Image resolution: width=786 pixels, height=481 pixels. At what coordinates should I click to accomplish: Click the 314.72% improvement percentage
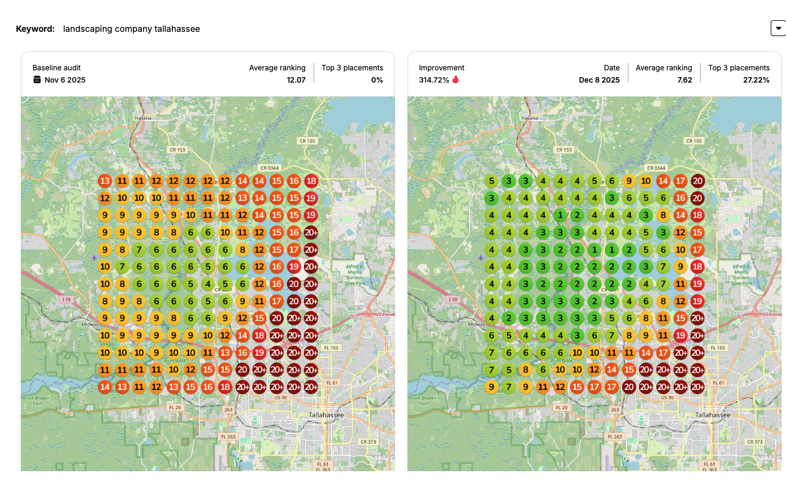[x=434, y=80]
